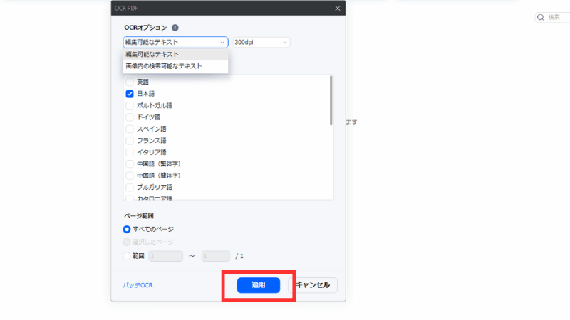The height and width of the screenshot is (320, 570).
Task: Enable the ドイツ語 checkbox
Action: click(x=130, y=117)
